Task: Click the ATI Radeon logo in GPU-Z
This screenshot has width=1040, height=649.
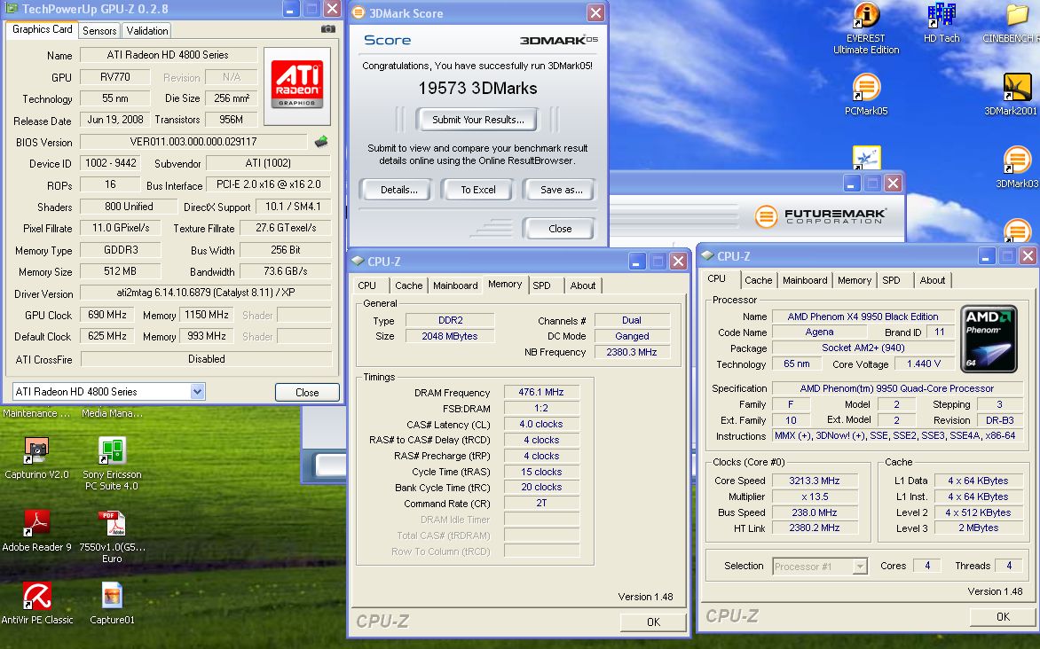Action: 297,86
